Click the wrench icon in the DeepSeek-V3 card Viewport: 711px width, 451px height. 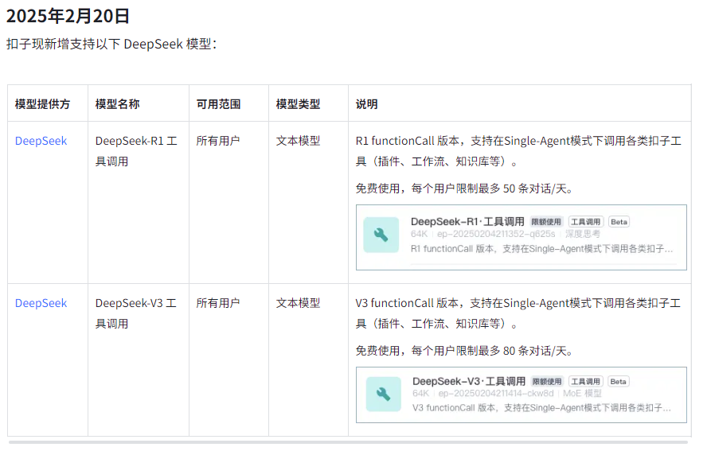[x=384, y=394]
